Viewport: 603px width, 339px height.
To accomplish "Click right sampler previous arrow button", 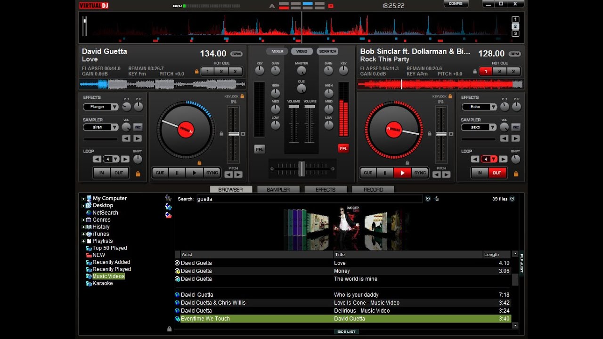I will tap(504, 138).
